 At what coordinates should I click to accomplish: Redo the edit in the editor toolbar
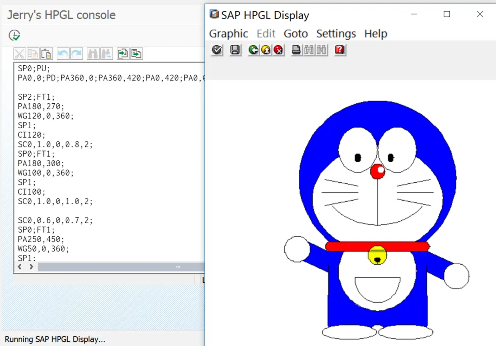76,54
